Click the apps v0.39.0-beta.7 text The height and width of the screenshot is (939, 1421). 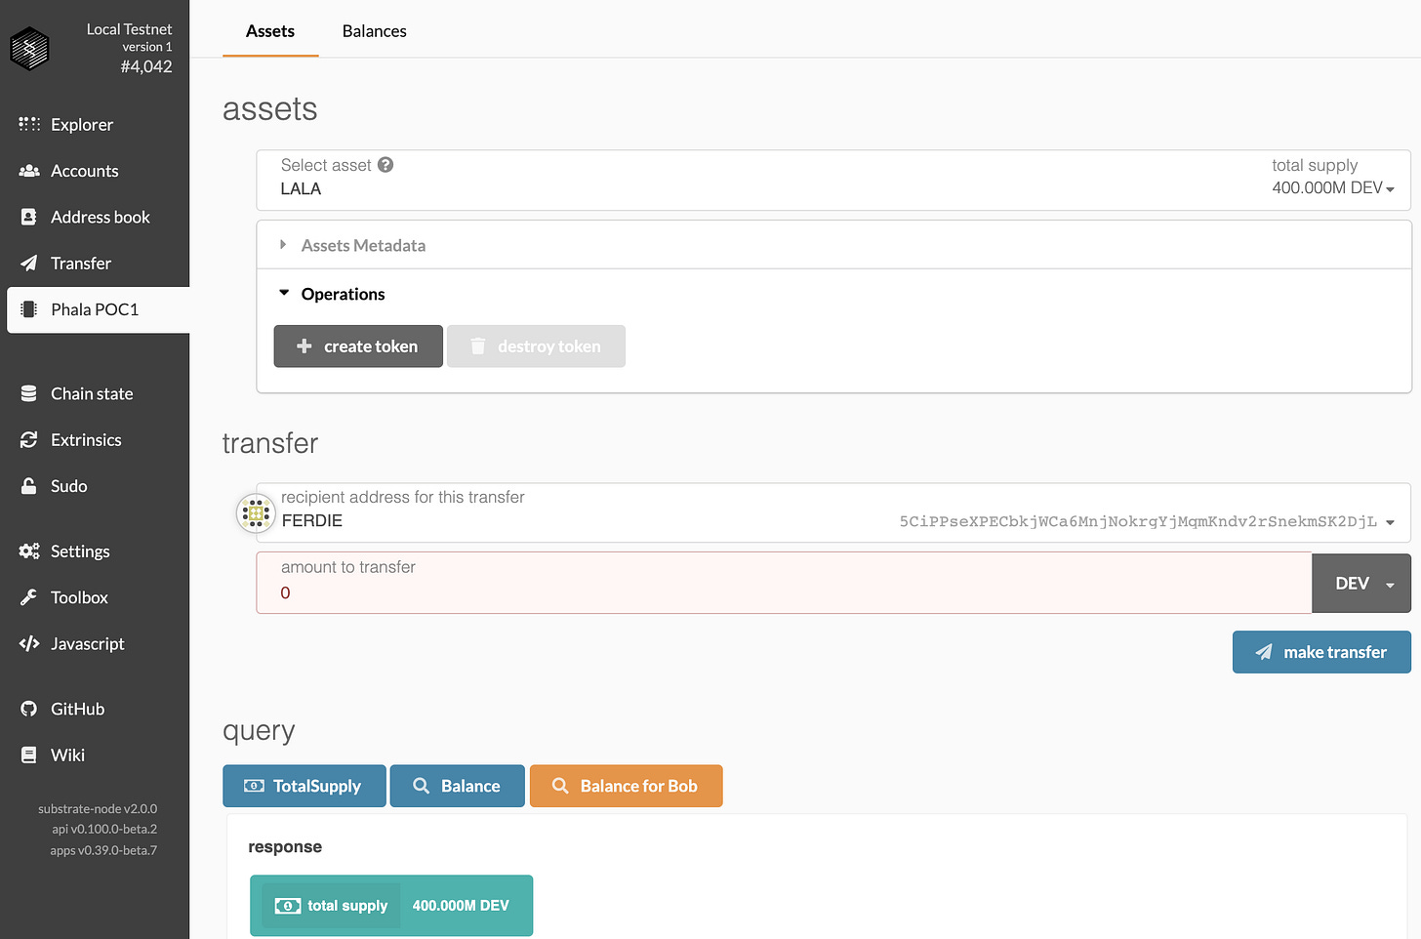point(103,851)
